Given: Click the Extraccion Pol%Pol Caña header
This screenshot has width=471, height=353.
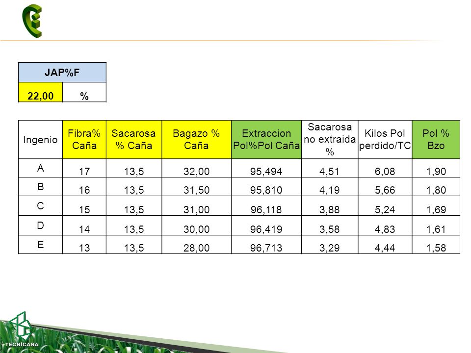Looking at the screenshot, I should [266, 140].
